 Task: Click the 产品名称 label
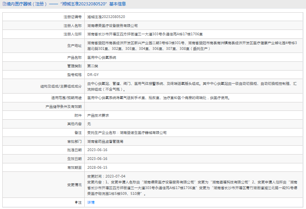click(74, 58)
